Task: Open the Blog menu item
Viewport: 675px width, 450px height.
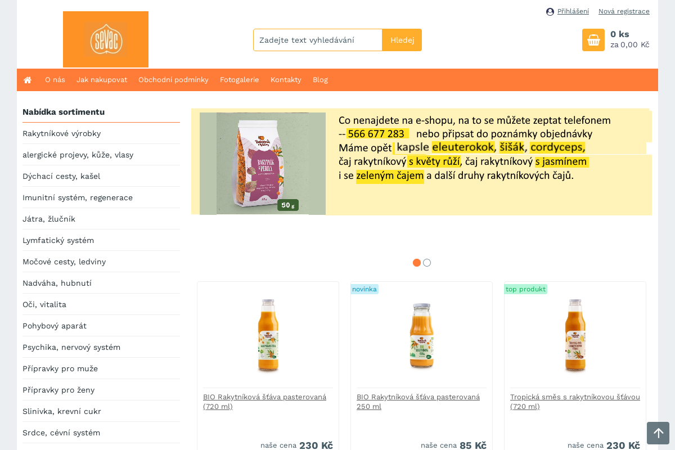Action: coord(320,80)
